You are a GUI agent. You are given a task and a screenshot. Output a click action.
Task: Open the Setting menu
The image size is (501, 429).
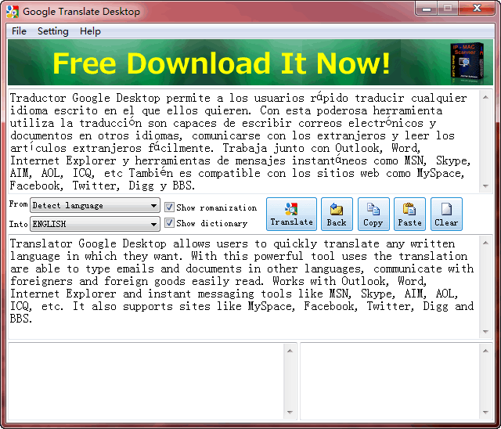click(53, 31)
